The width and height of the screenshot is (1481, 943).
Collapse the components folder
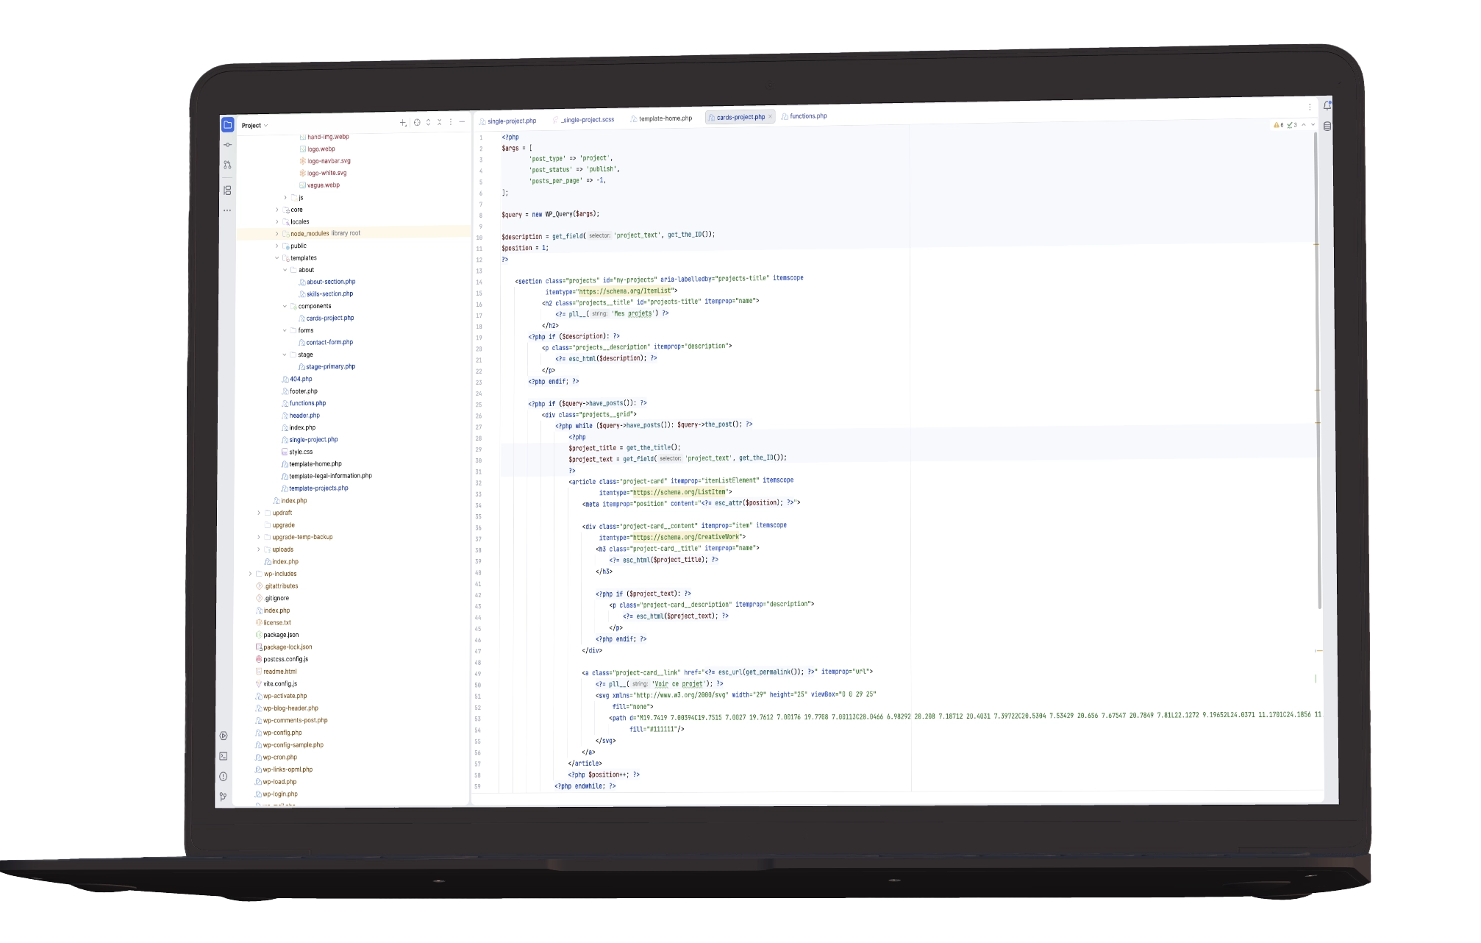click(x=285, y=306)
